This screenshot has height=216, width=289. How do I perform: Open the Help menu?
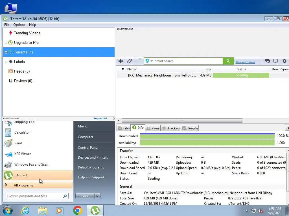coord(33,25)
